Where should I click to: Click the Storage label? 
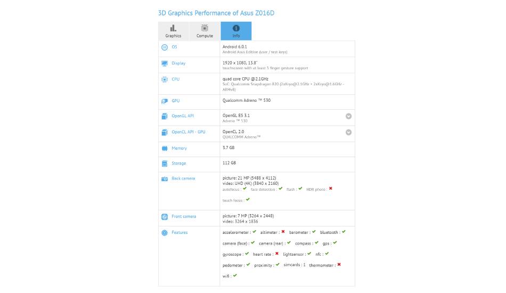click(x=179, y=164)
